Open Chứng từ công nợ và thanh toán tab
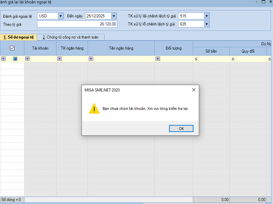The image size is (273, 204). pyautogui.click(x=71, y=37)
